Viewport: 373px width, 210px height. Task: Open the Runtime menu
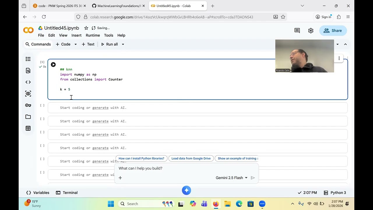coord(93,35)
